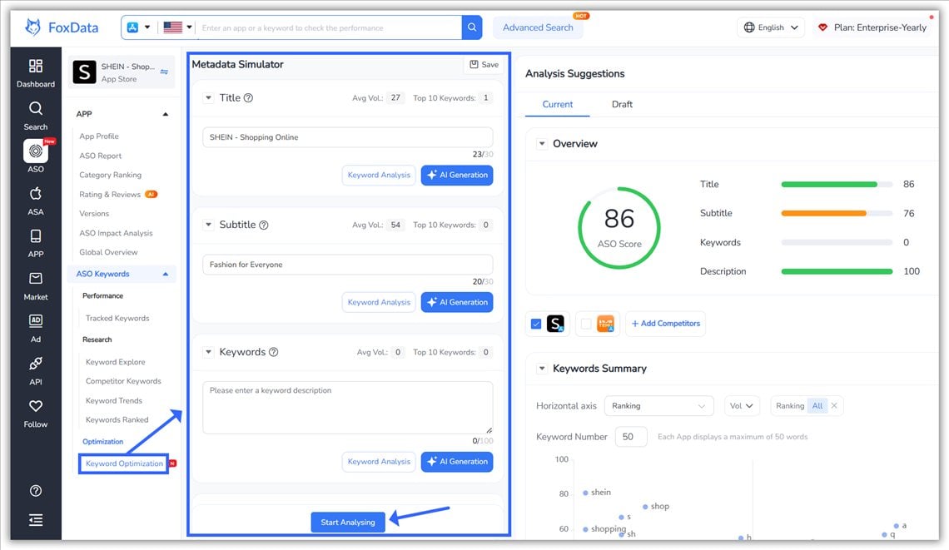
Task: Collapse the Keywords Summary section
Action: click(542, 369)
